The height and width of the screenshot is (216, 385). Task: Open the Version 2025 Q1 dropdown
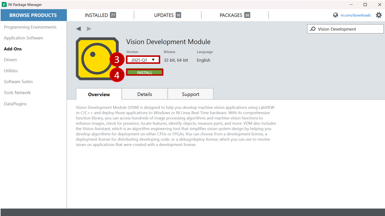[x=143, y=60]
